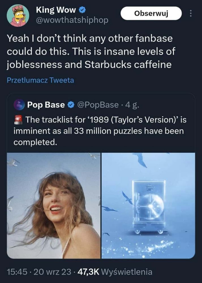Click the Pop Base verified badge
Screen dimensions: 202x283
70,105
